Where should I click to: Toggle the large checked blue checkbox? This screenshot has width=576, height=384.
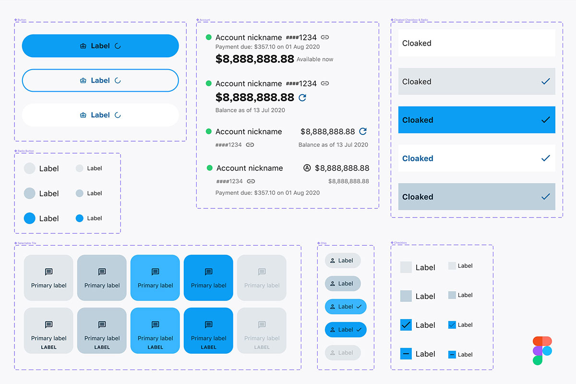(406, 325)
